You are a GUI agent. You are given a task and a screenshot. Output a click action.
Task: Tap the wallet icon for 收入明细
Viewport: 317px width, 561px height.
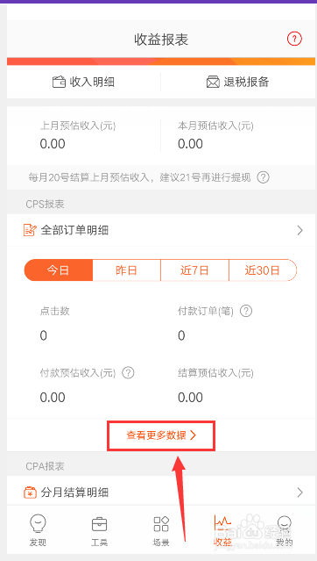[x=59, y=82]
